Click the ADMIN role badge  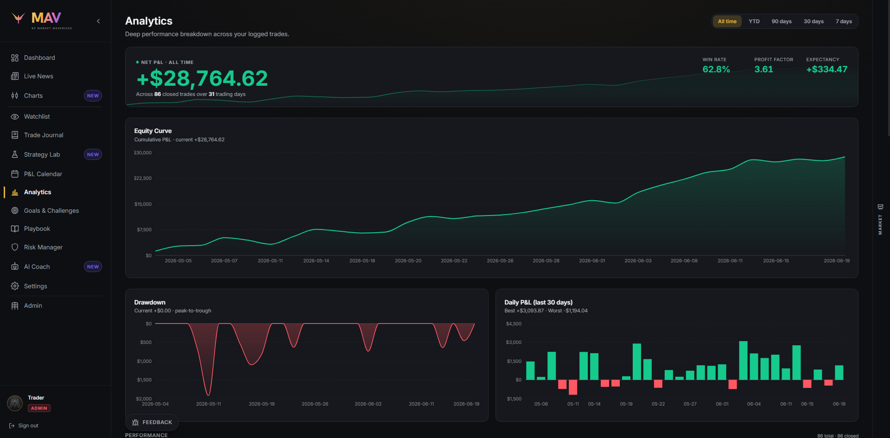(39, 408)
